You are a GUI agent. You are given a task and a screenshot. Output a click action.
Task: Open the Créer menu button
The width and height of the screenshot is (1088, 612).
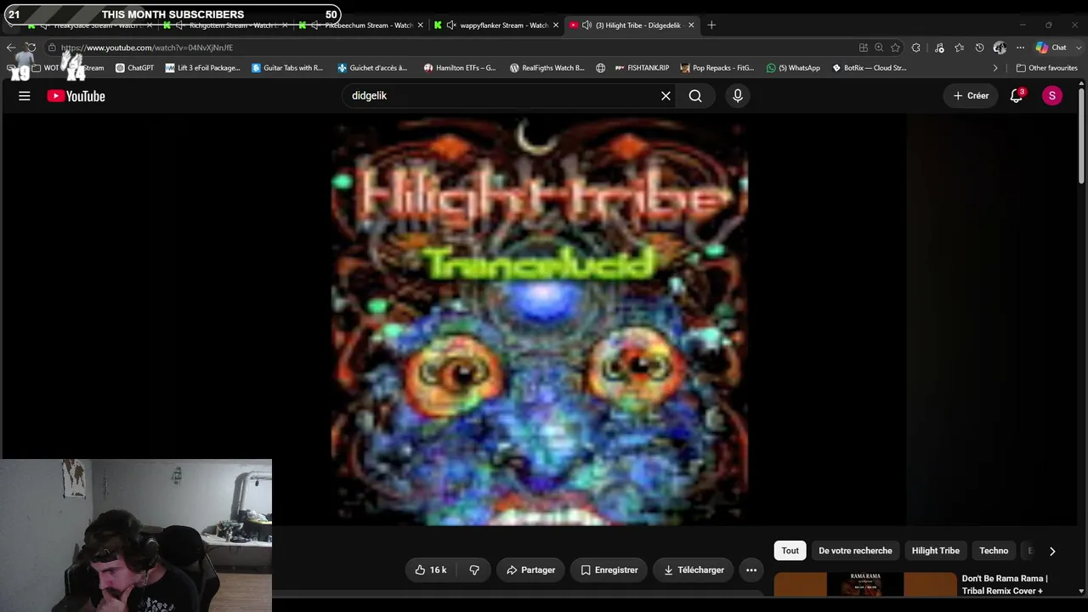pos(971,96)
